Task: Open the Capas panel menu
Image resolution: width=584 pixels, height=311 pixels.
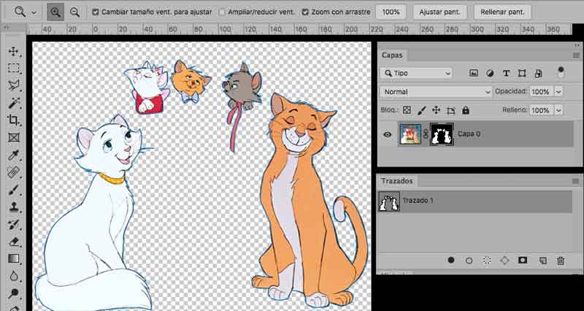Action: pos(576,55)
